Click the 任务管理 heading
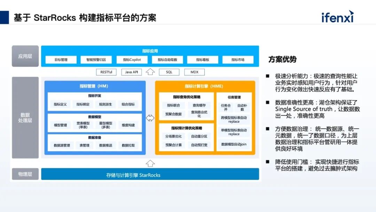 click(234, 97)
